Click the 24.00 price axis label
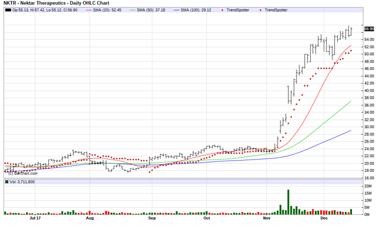This screenshot has height=229, width=378. click(x=369, y=149)
